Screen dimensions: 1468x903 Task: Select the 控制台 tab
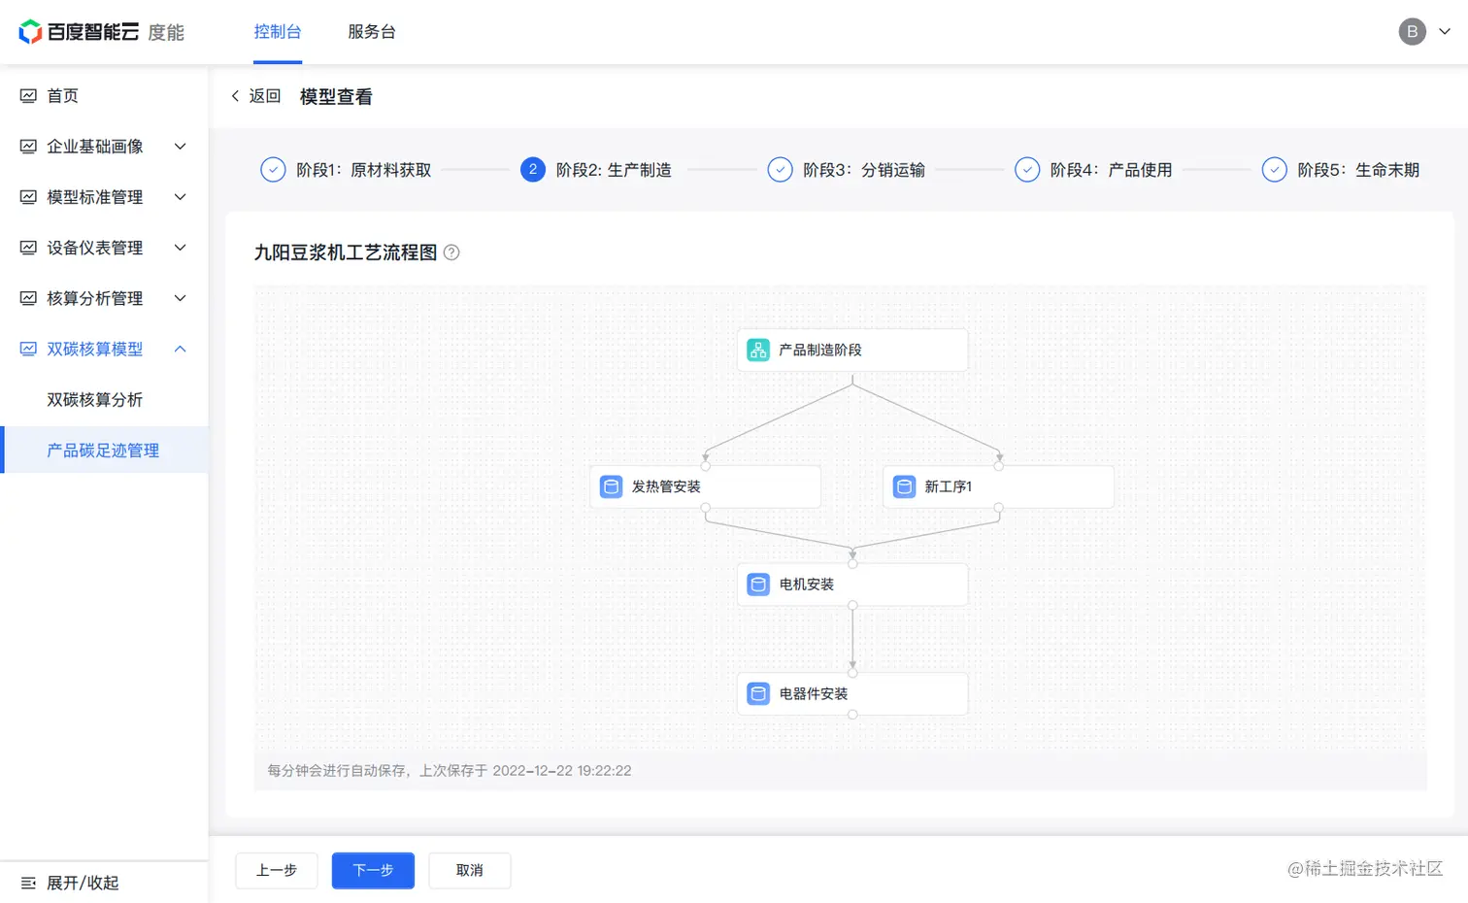(x=278, y=31)
